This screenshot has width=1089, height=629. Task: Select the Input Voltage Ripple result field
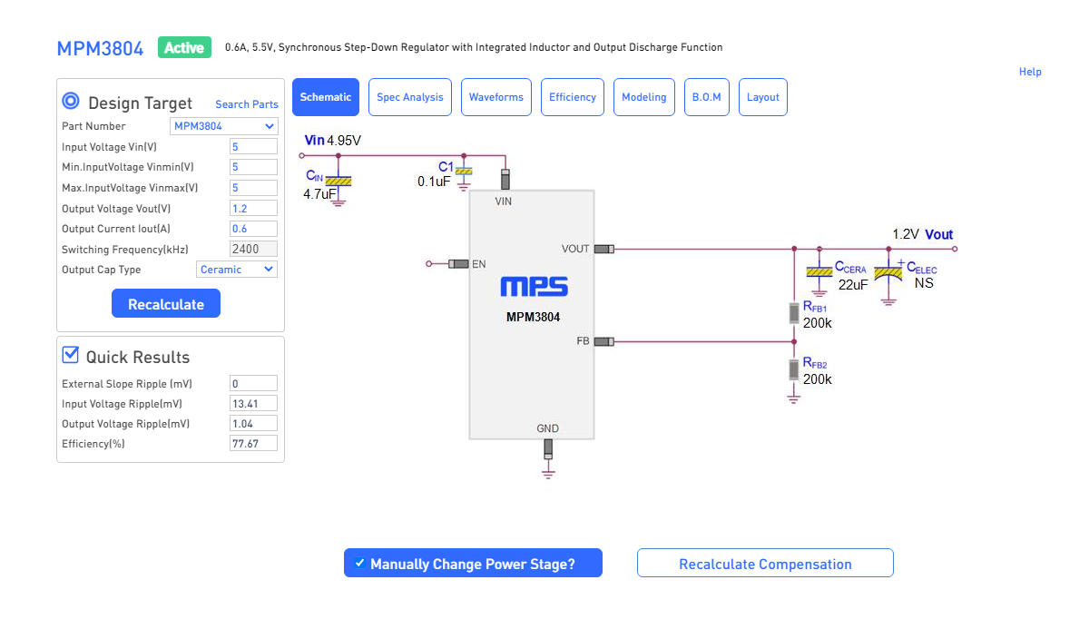pyautogui.click(x=253, y=404)
